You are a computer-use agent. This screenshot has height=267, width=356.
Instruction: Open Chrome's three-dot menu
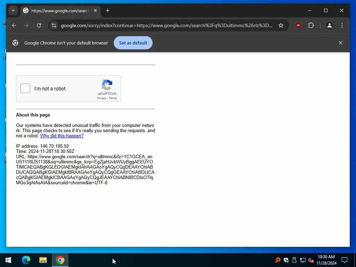[x=342, y=25]
